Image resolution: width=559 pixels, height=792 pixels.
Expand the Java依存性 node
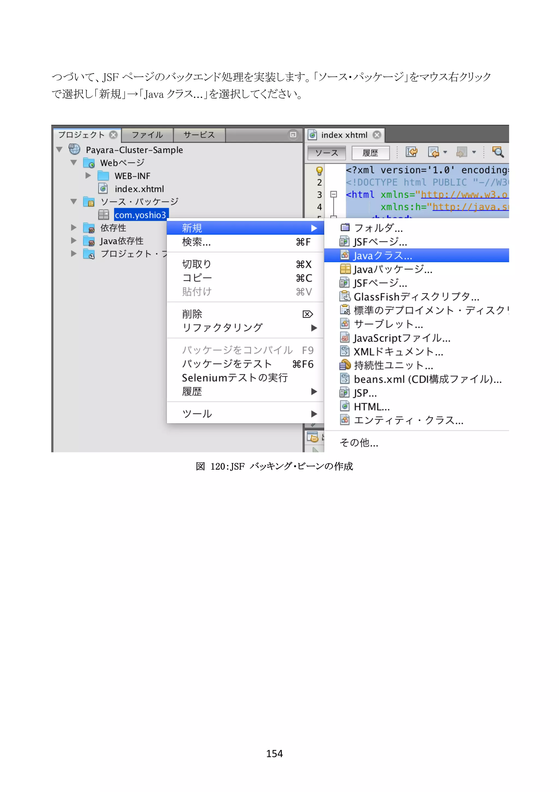[74, 240]
